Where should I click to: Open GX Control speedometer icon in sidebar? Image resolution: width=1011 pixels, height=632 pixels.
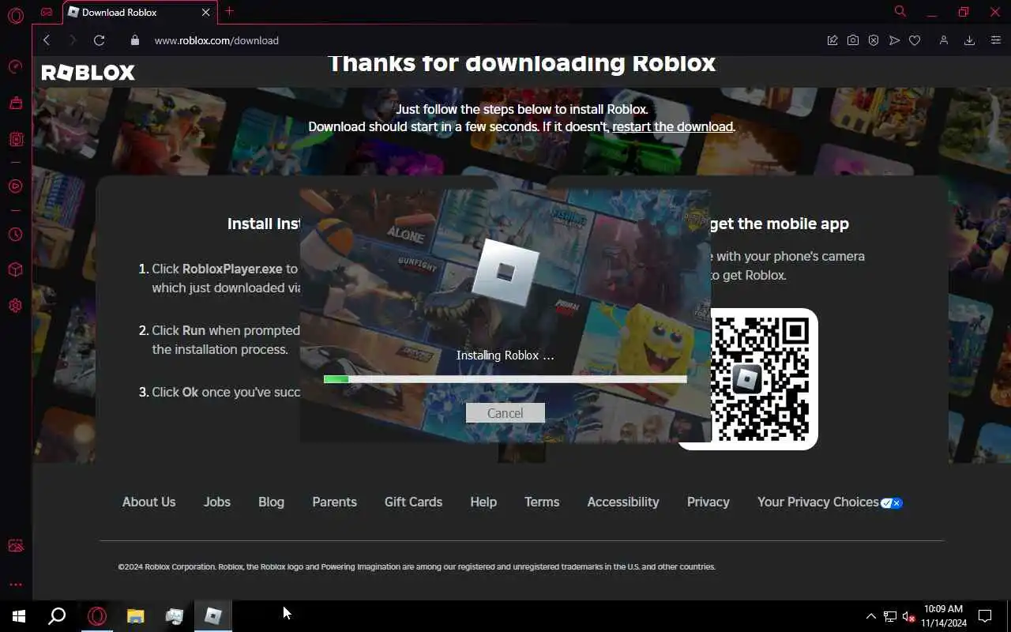point(15,66)
